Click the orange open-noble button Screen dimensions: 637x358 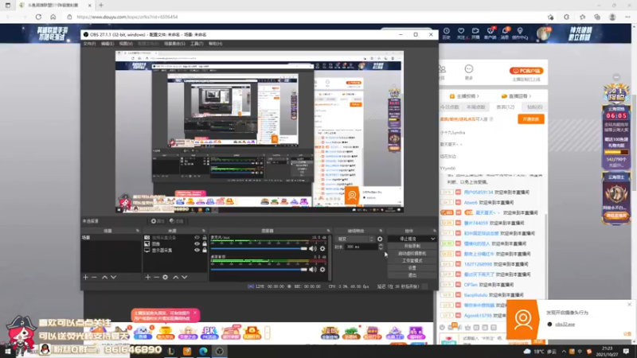(530, 119)
